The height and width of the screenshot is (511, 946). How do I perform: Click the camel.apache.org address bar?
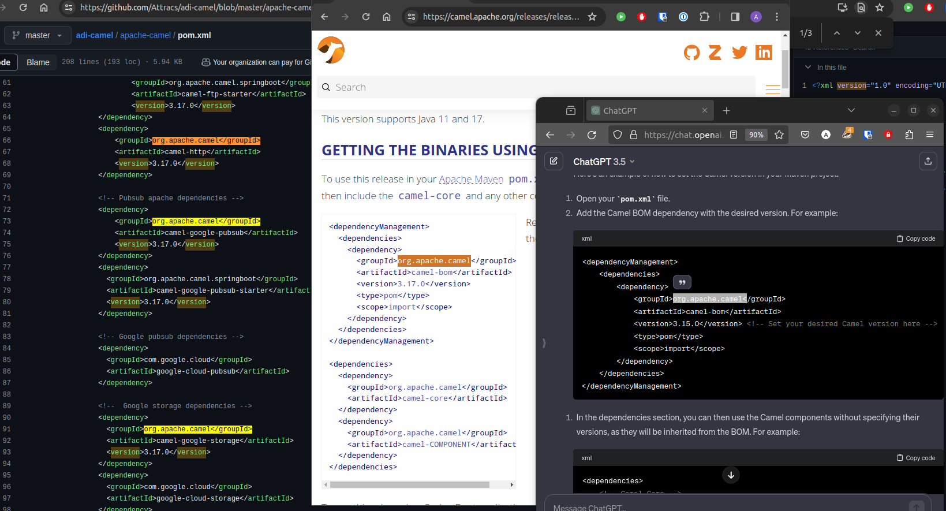[x=501, y=17]
